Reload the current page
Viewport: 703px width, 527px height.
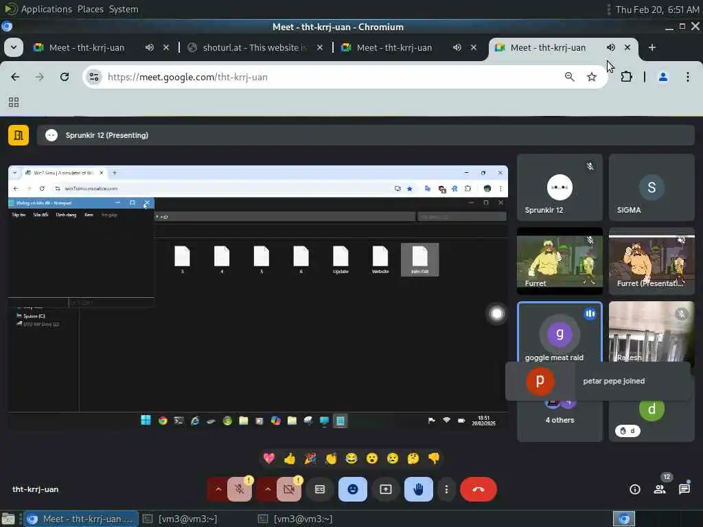click(x=65, y=77)
